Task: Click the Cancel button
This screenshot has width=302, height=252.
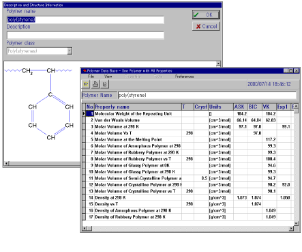Action: (x=206, y=27)
